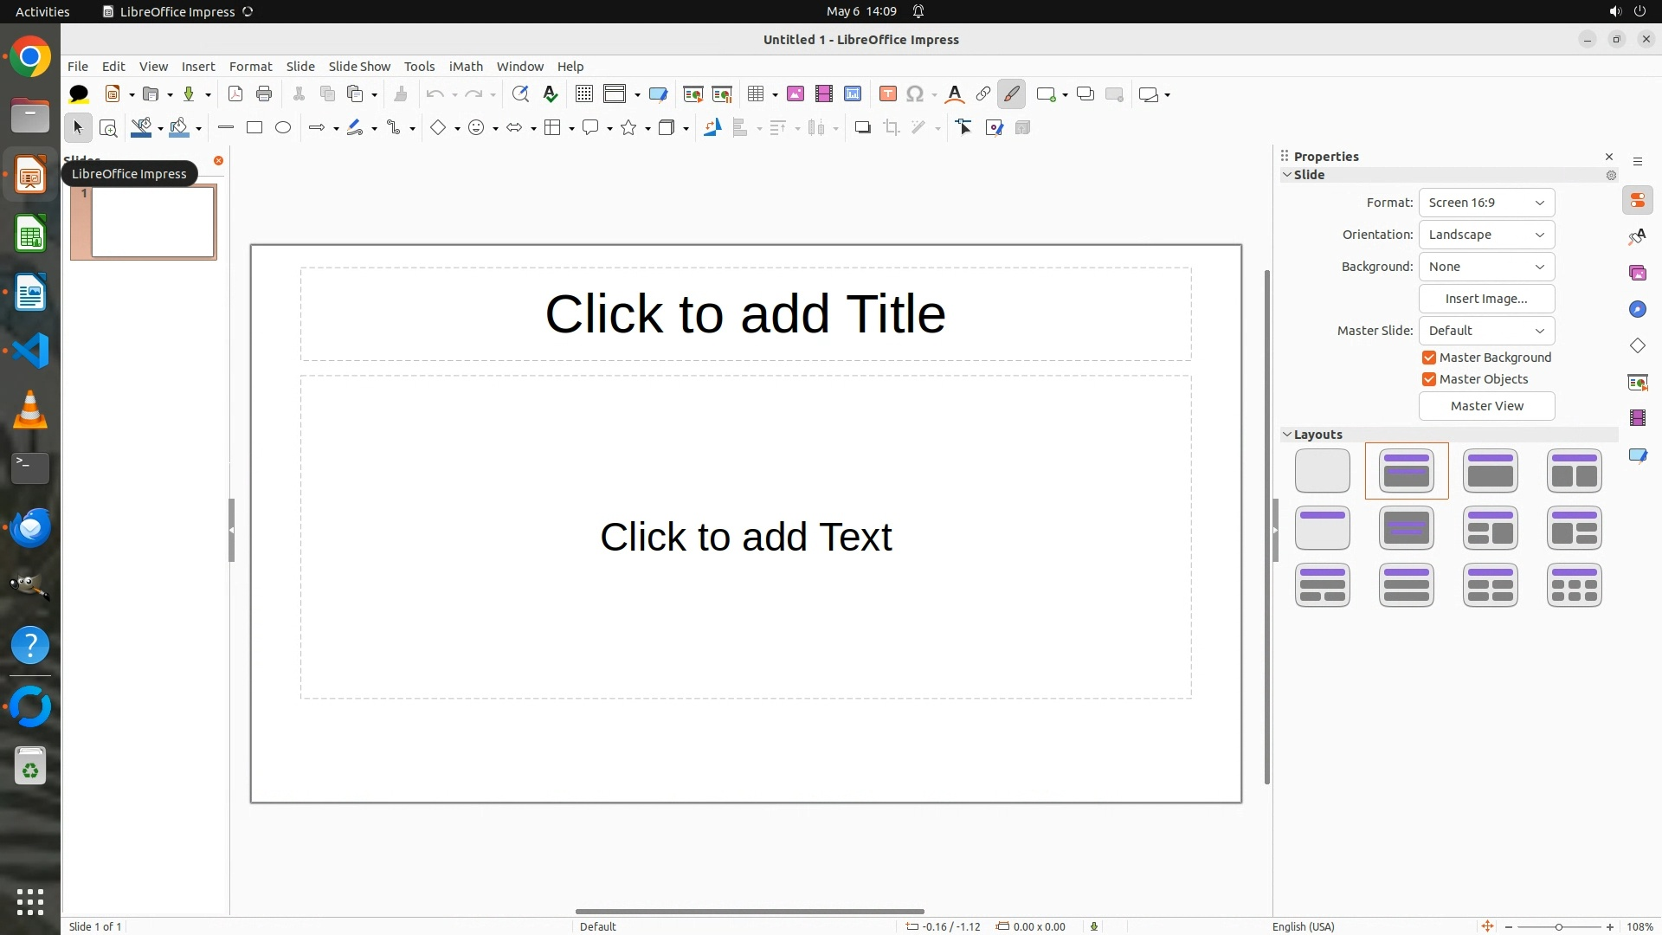Open the Slide Show menu

tap(359, 67)
